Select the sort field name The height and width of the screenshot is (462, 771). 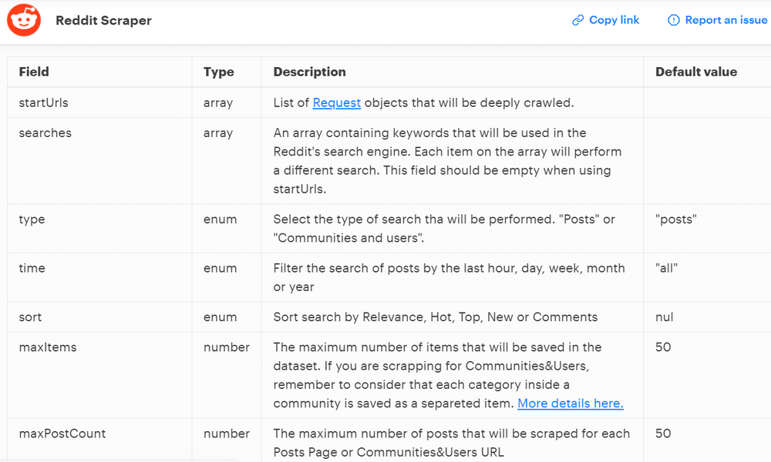click(31, 317)
